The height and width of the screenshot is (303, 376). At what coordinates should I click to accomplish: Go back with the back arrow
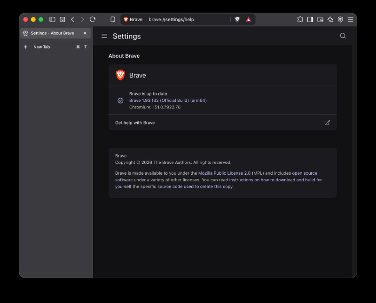click(x=73, y=19)
